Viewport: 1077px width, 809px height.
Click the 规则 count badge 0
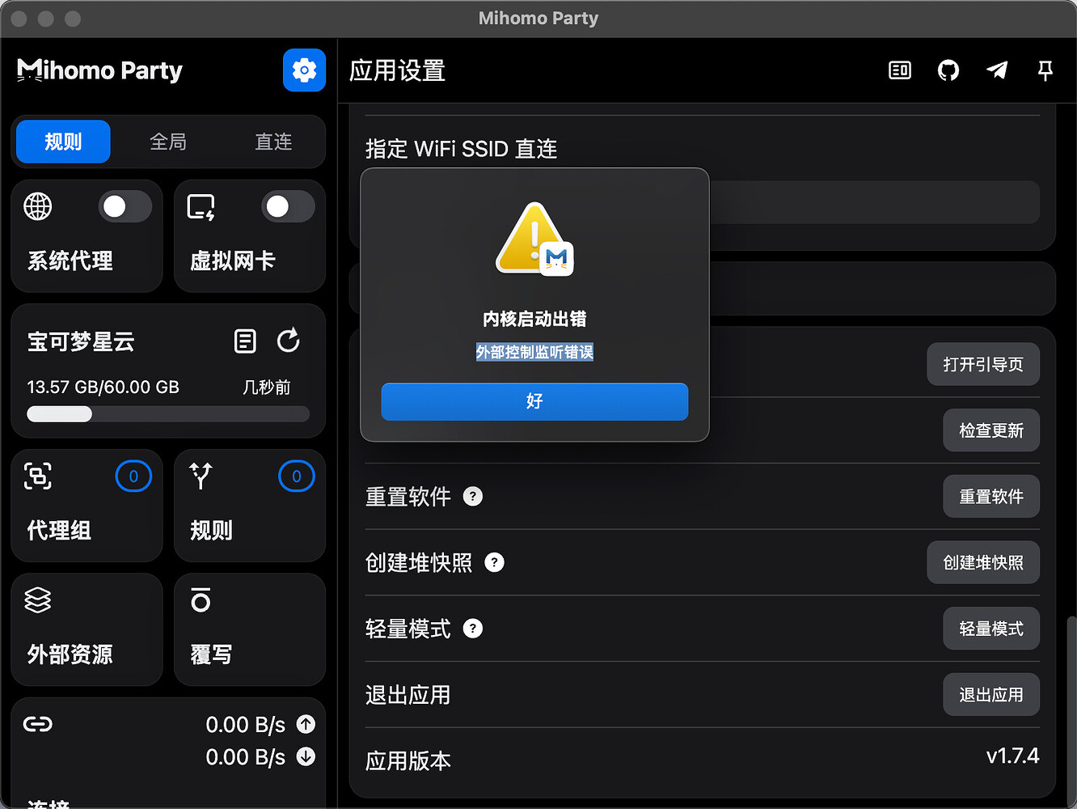tap(296, 477)
